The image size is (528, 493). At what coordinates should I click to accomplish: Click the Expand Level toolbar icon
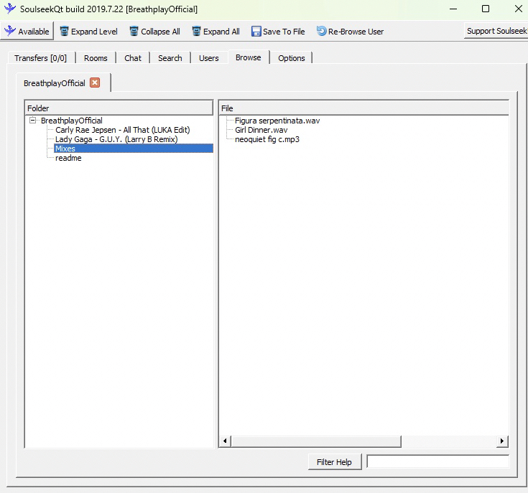pyautogui.click(x=65, y=32)
